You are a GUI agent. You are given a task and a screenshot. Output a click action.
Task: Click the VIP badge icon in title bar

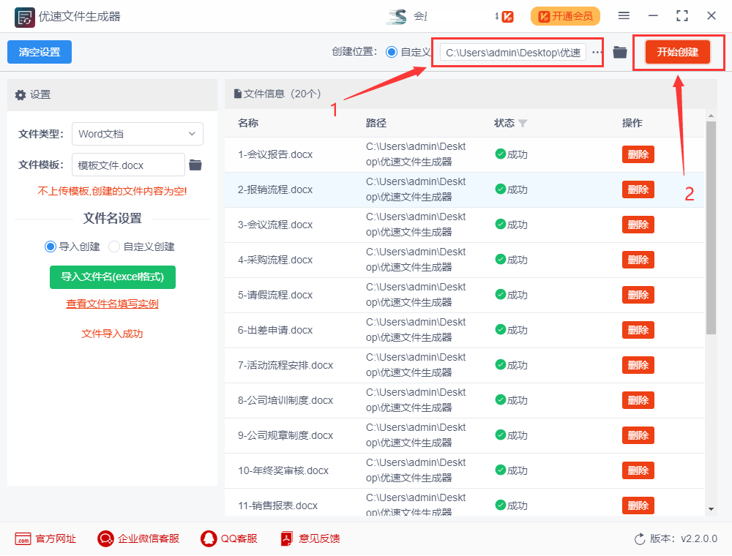click(507, 17)
